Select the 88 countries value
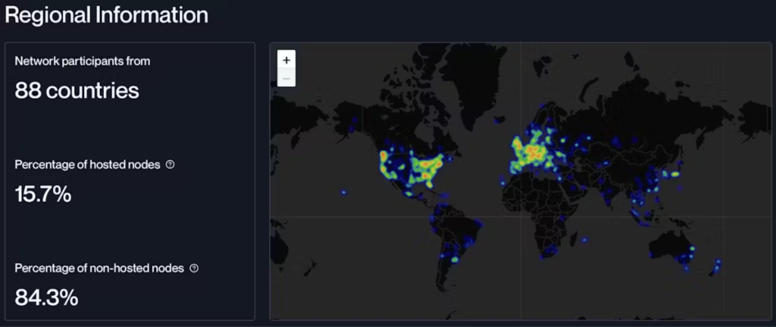 pos(77,91)
